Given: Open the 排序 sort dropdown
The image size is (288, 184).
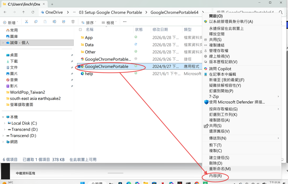Looking at the screenshot, I should (x=89, y=23).
